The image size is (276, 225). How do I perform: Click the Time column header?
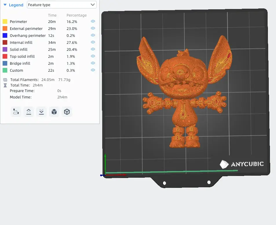pyautogui.click(x=52, y=15)
